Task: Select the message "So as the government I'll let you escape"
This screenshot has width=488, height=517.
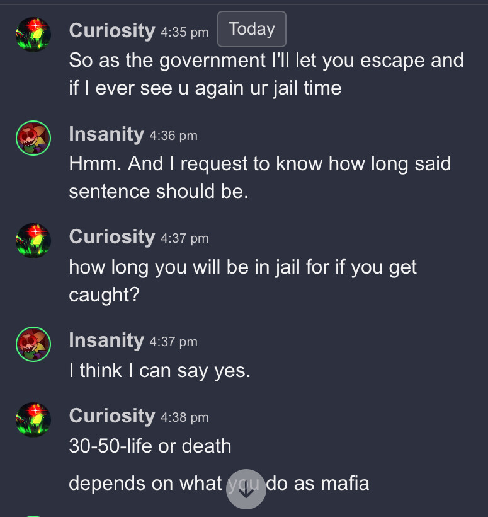Action: [266, 74]
